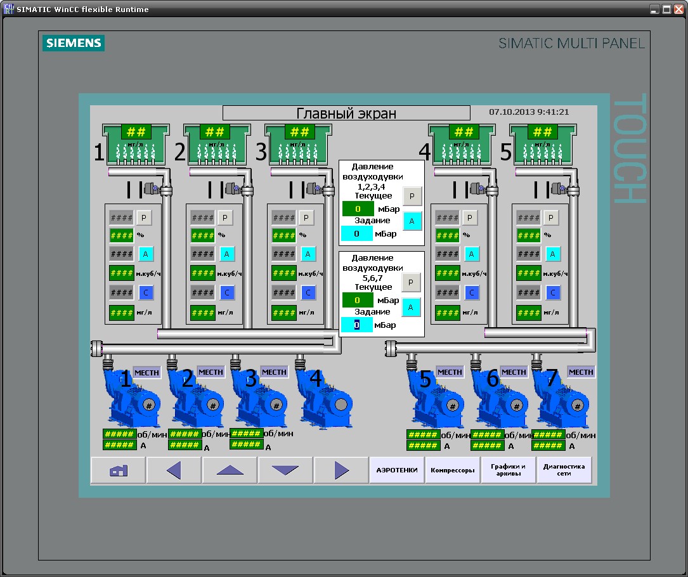Click tank 1 м.куб/ч flow value field
688x577 pixels.
coord(122,273)
